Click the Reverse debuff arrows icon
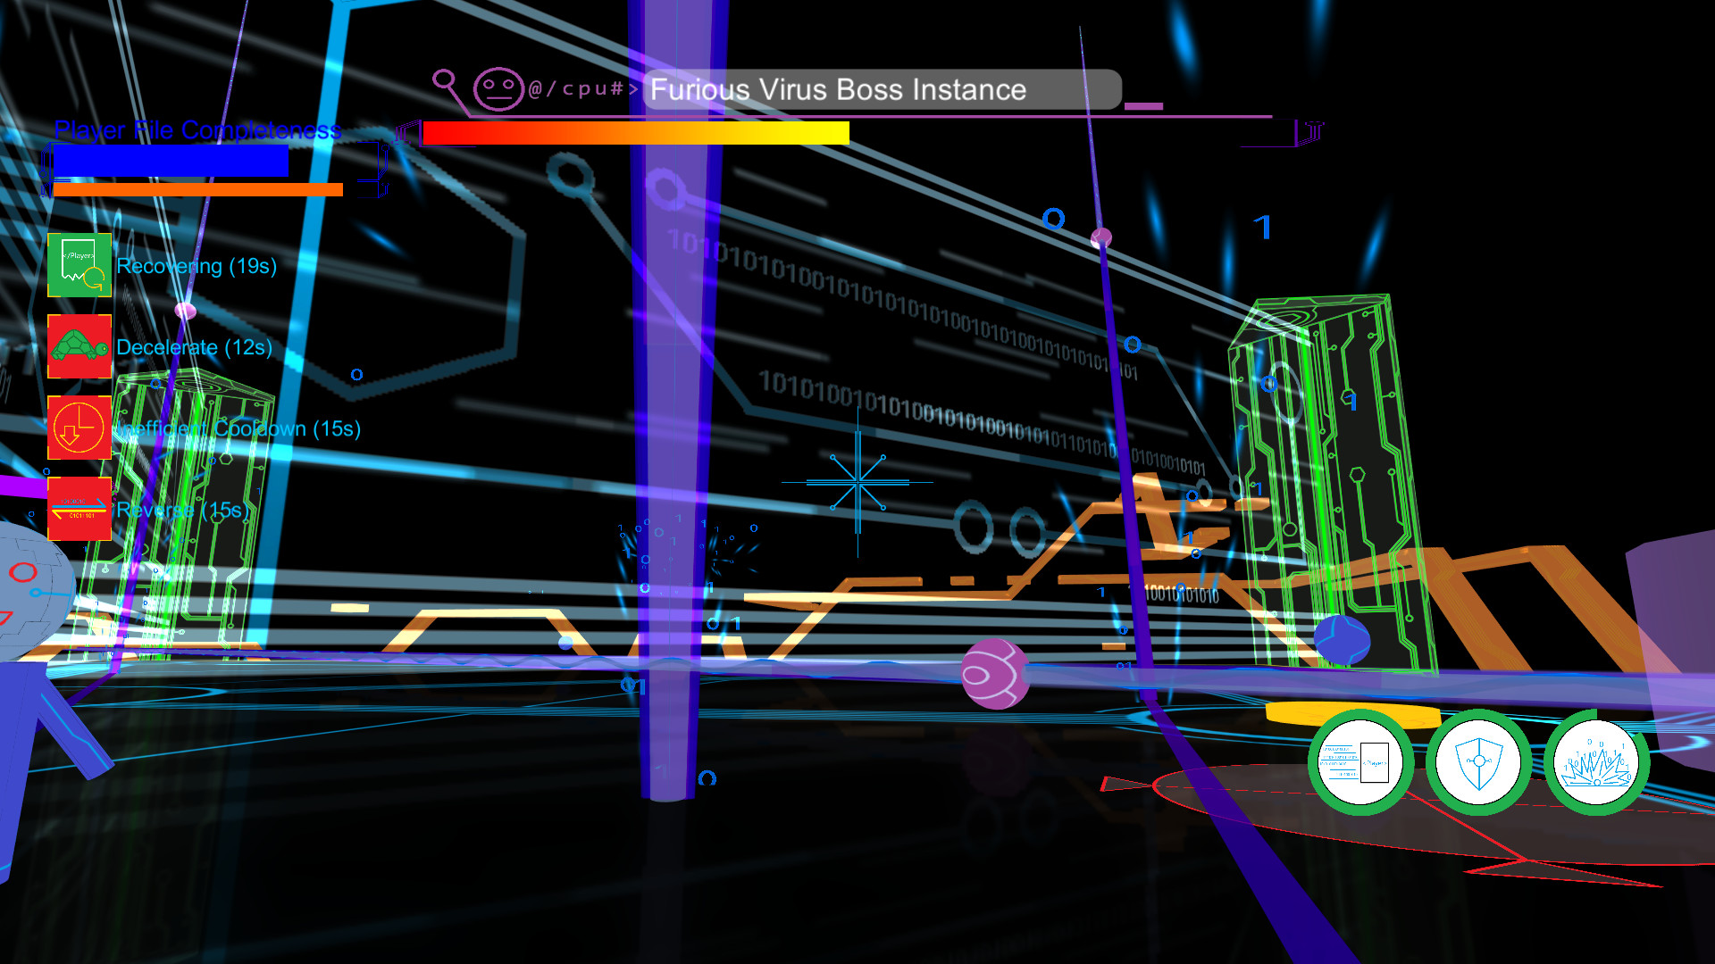The height and width of the screenshot is (964, 1715). (79, 509)
